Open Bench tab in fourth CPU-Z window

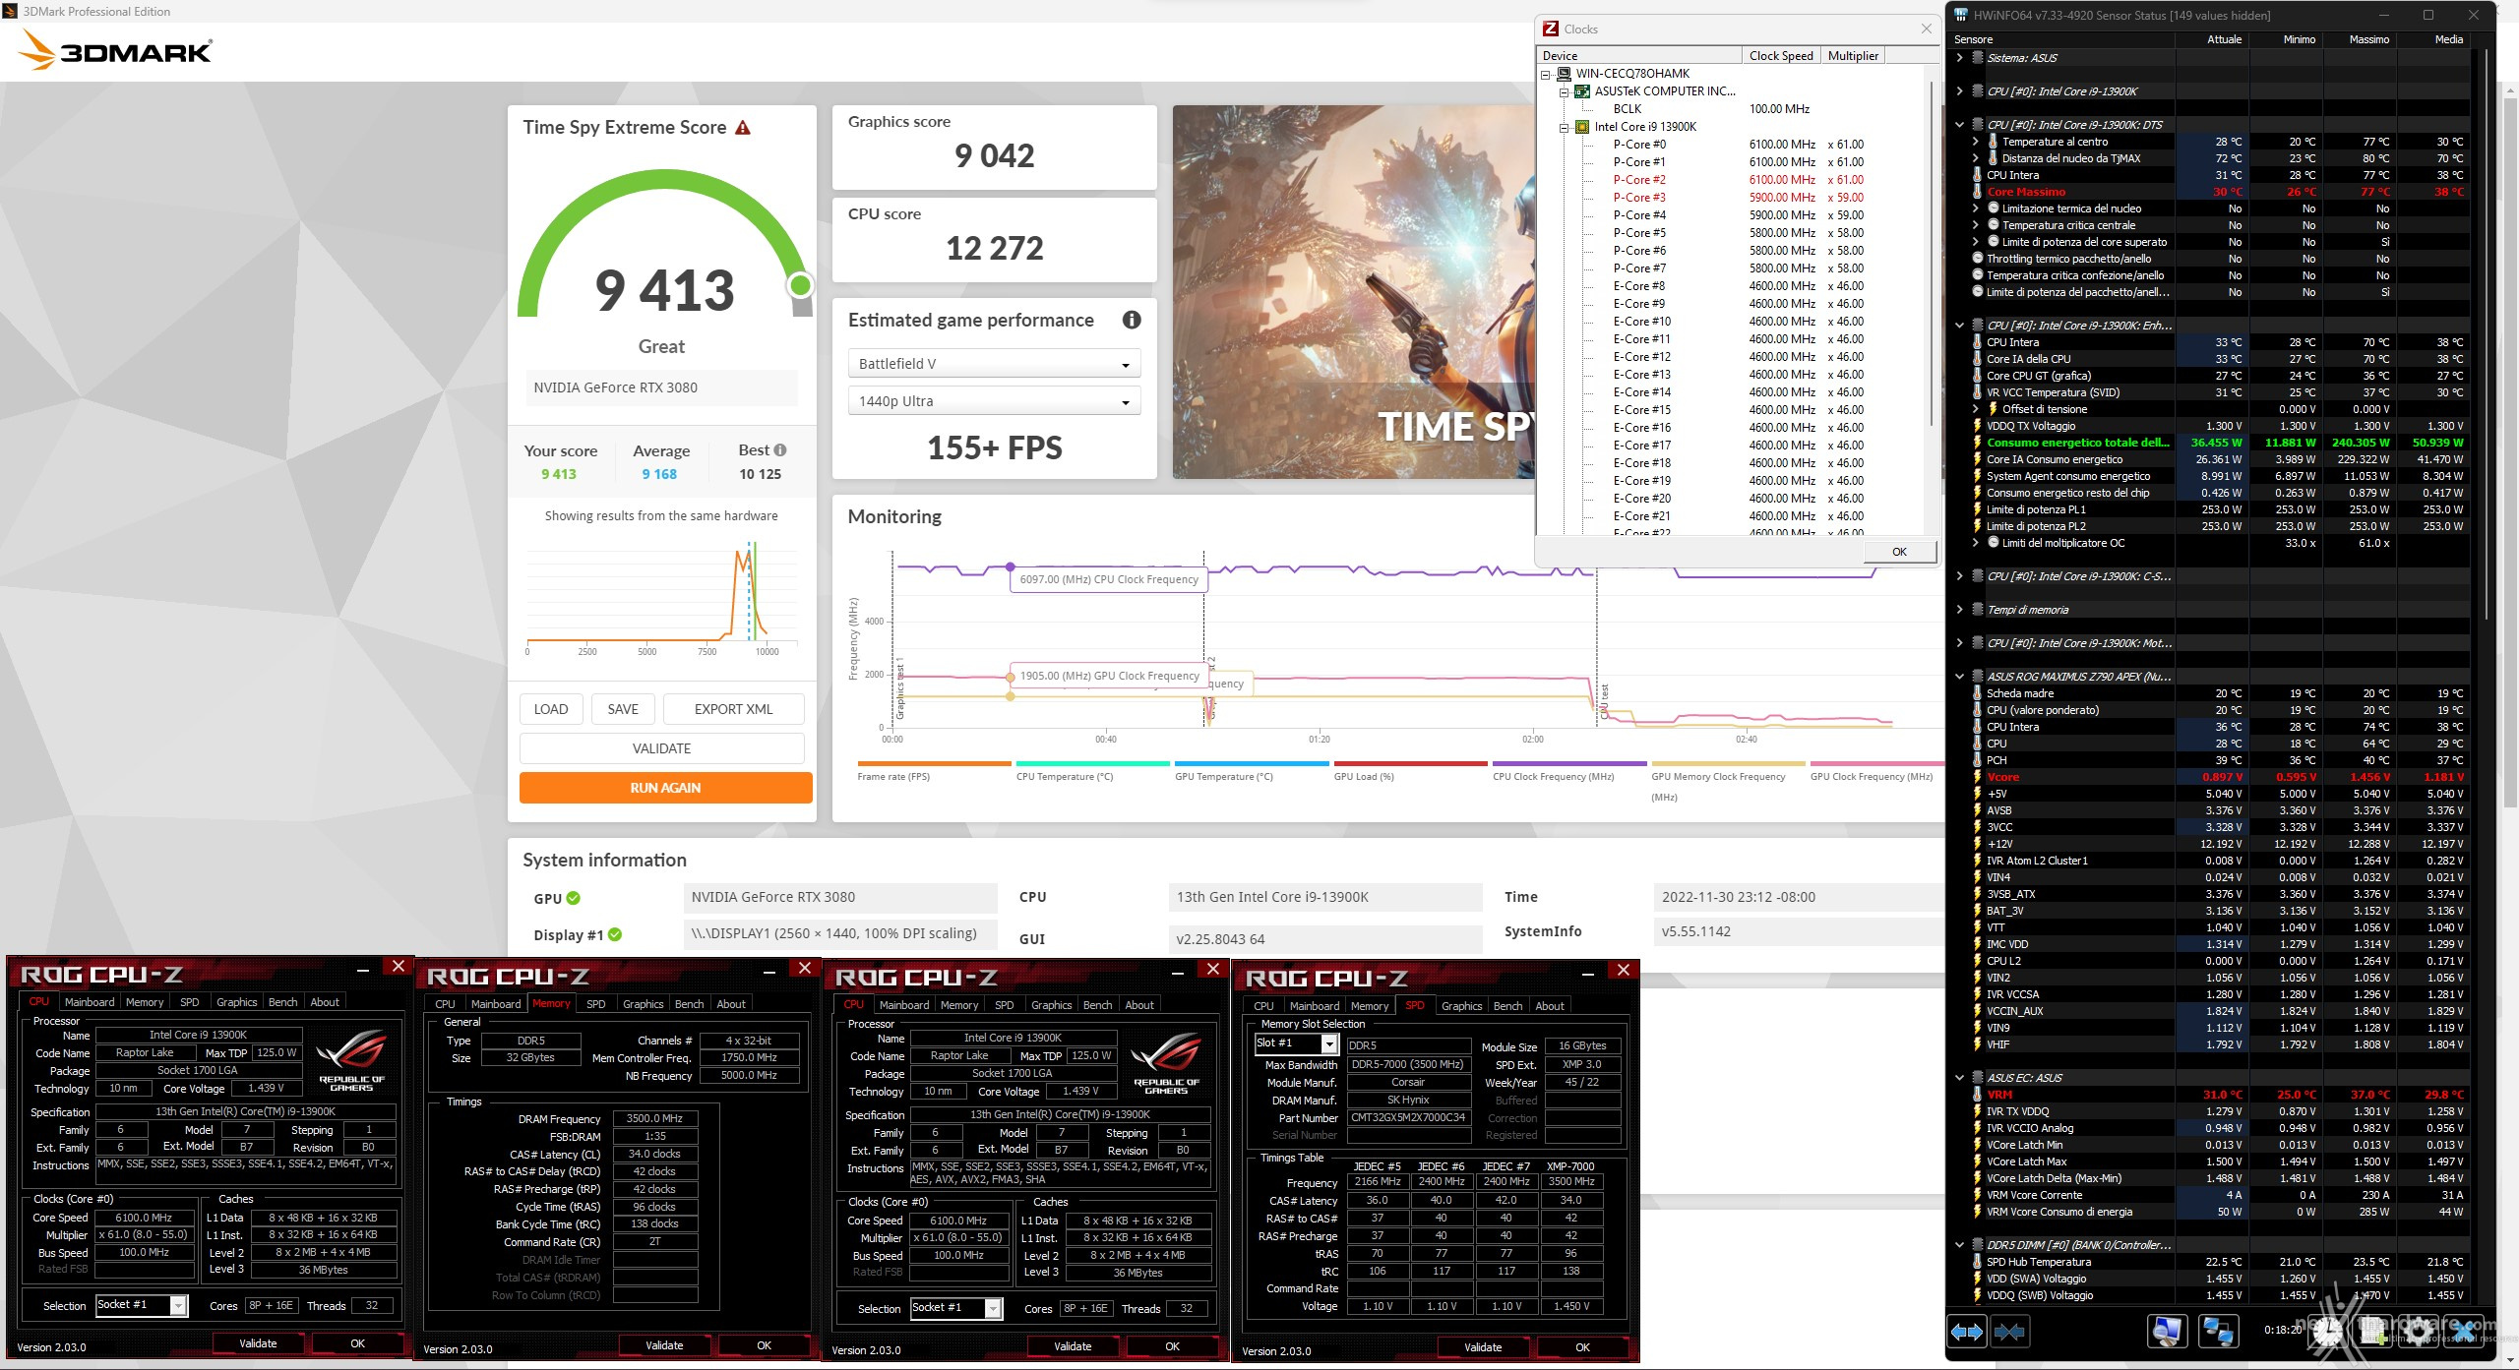1507,1006
